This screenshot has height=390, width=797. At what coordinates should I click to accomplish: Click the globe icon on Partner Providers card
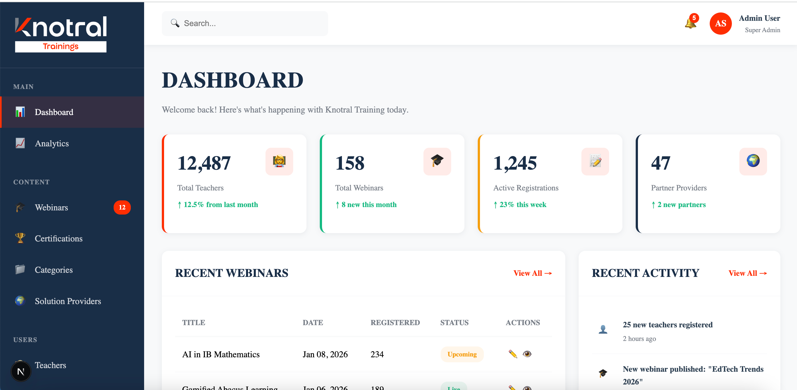coord(753,161)
